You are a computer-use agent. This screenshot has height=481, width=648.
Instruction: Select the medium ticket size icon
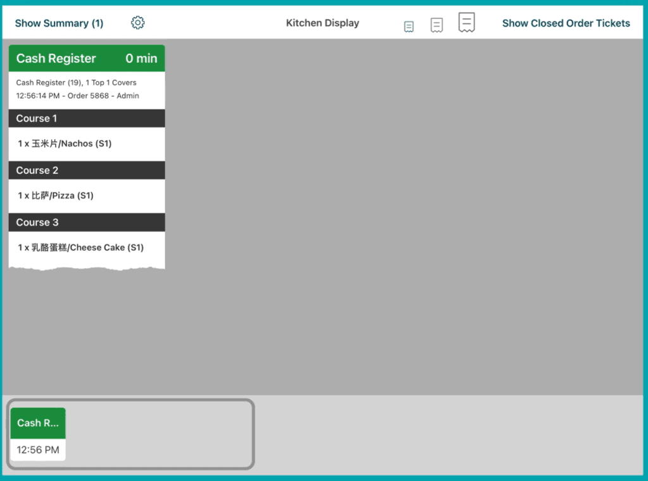(437, 25)
